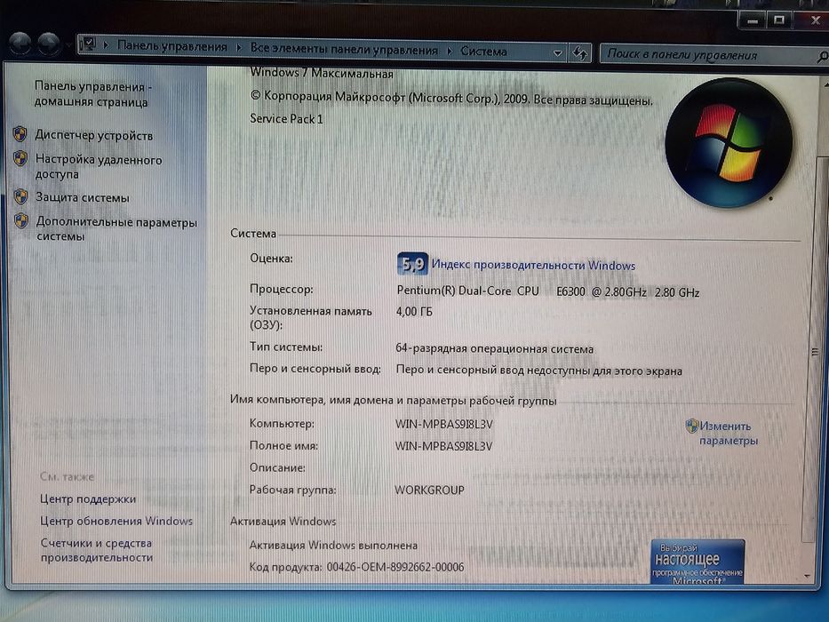Viewport: 829px width, 622px height.
Task: Click product code 00426-OEM-8992662-00006
Action: pos(395,567)
